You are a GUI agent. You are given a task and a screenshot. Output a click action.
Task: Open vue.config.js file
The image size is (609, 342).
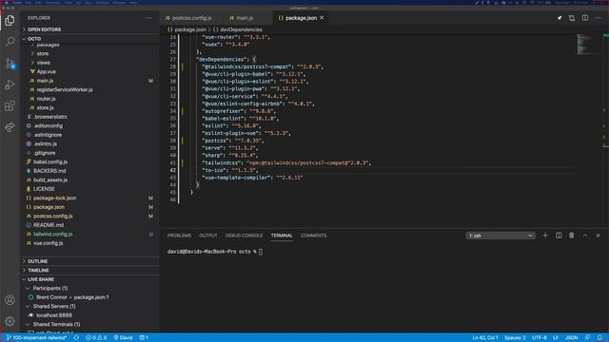point(49,243)
